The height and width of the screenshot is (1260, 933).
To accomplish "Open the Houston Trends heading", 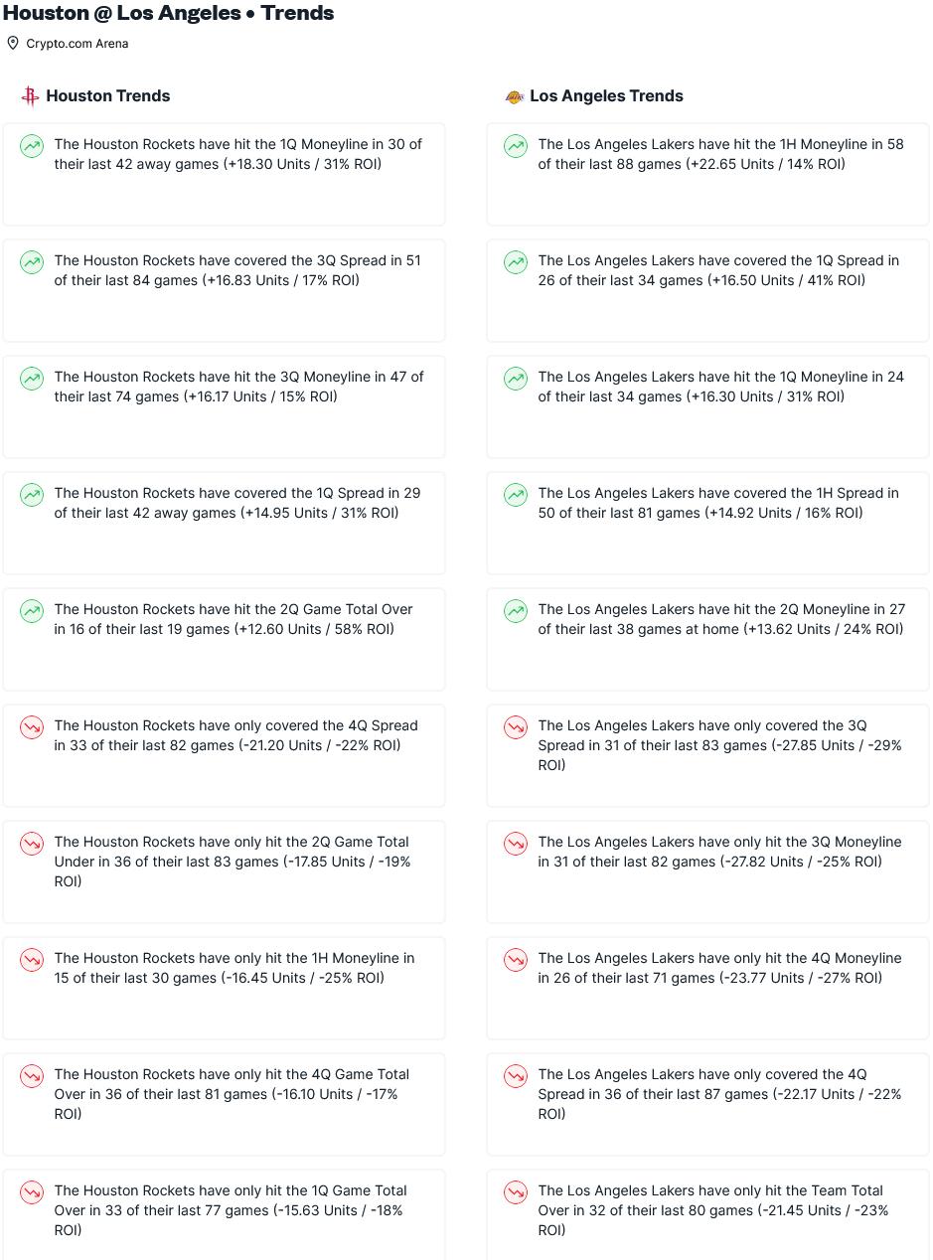I will pos(108,96).
